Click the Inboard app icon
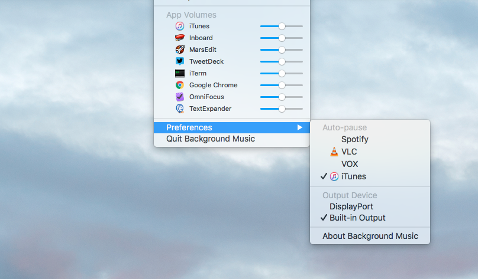Image resolution: width=478 pixels, height=279 pixels. (x=180, y=38)
